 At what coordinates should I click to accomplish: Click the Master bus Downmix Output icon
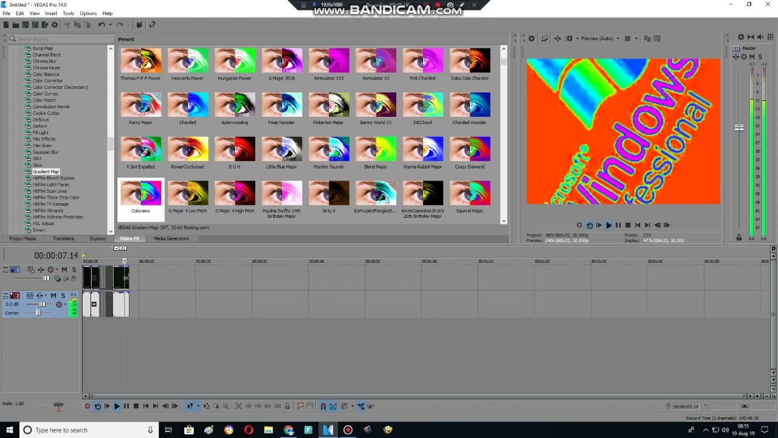coord(751,37)
